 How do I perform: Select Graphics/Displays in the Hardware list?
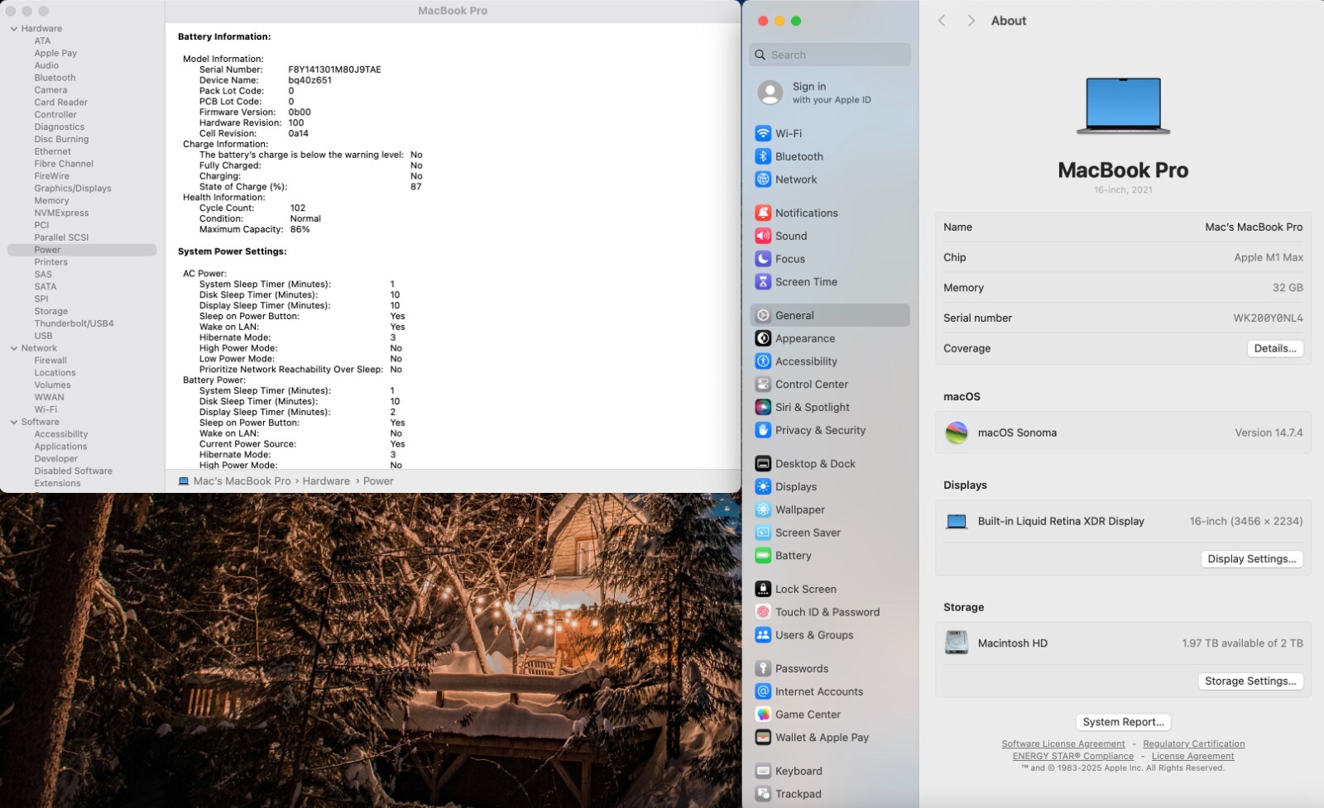pos(73,189)
